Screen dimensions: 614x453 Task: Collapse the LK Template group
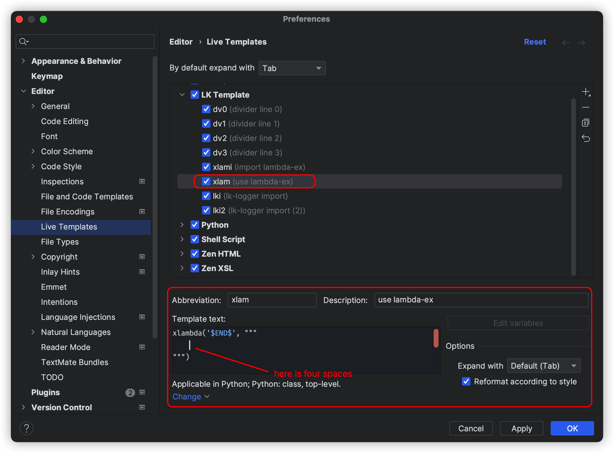click(182, 95)
